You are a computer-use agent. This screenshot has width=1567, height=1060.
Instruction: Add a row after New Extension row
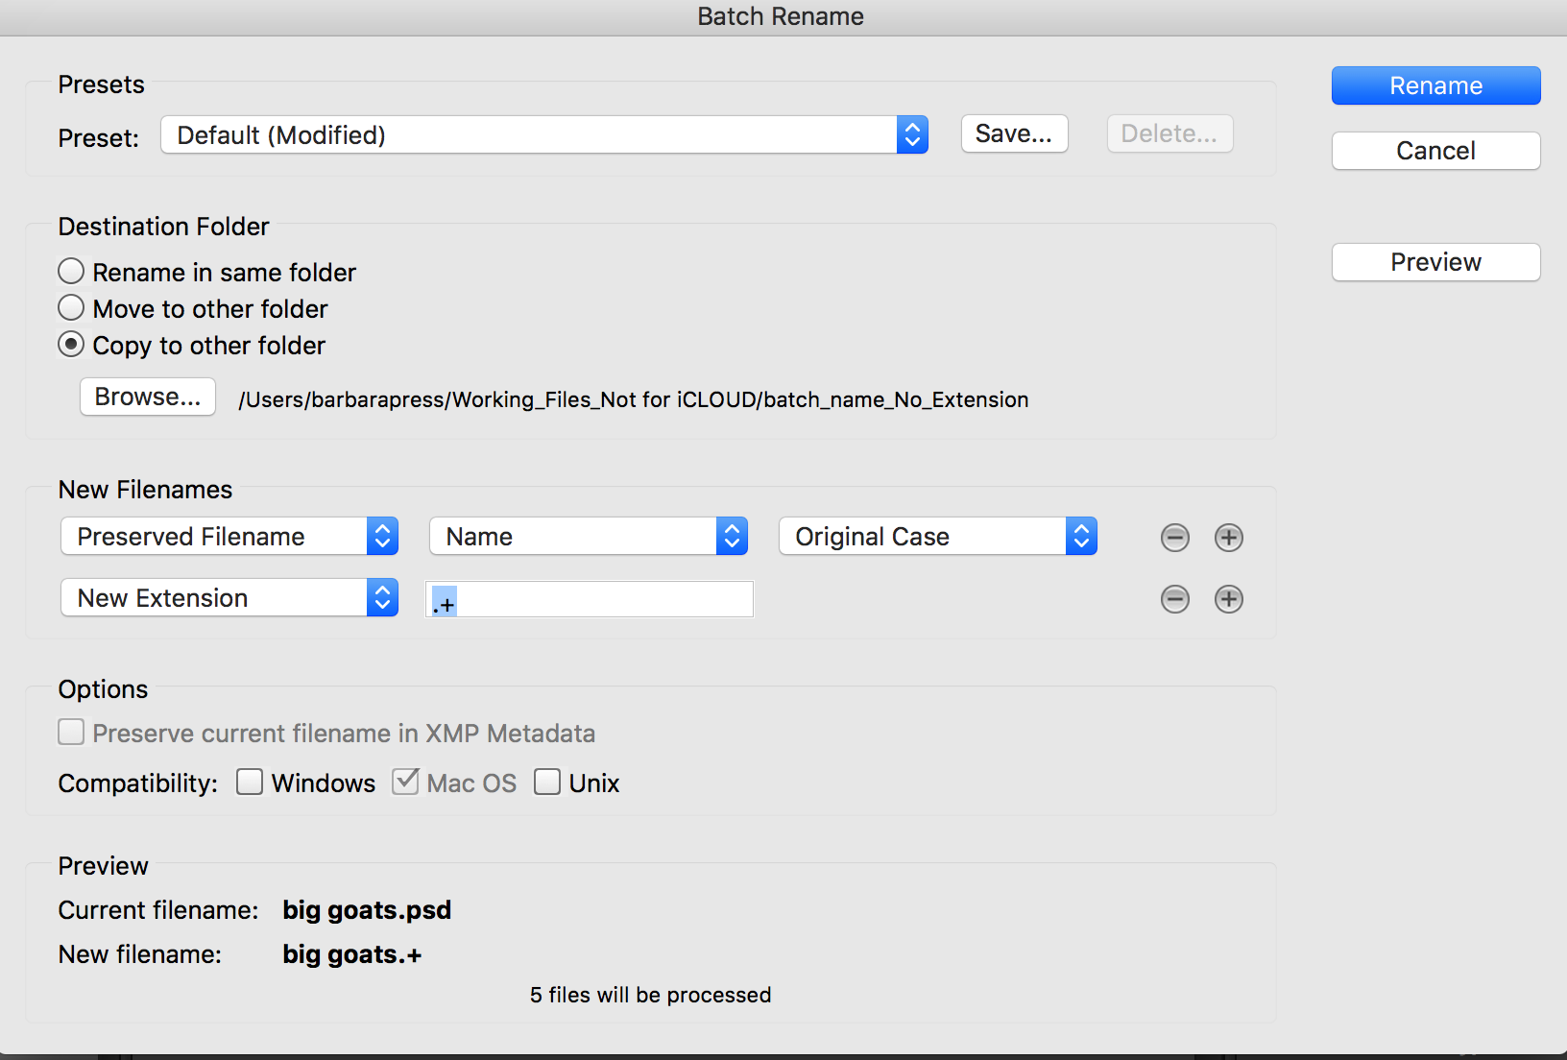[x=1228, y=599]
